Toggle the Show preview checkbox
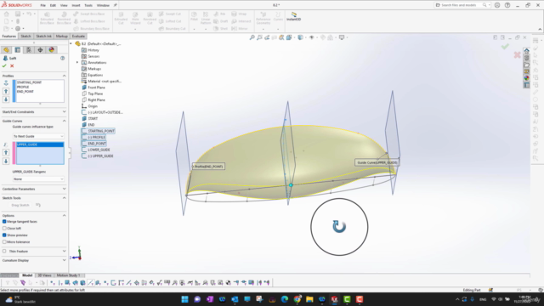This screenshot has height=306, width=544. click(x=4, y=235)
